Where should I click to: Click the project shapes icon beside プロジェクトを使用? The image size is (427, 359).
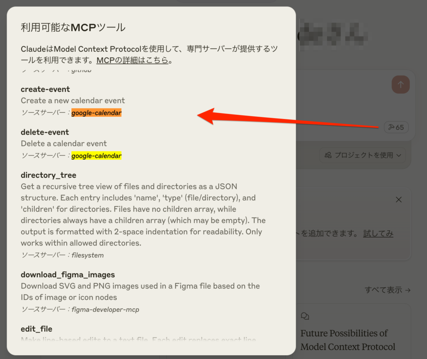coord(328,155)
